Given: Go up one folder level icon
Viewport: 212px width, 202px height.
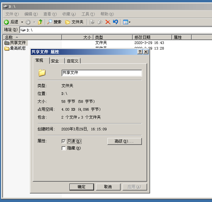Looking at the screenshot, I should pos(40,22).
